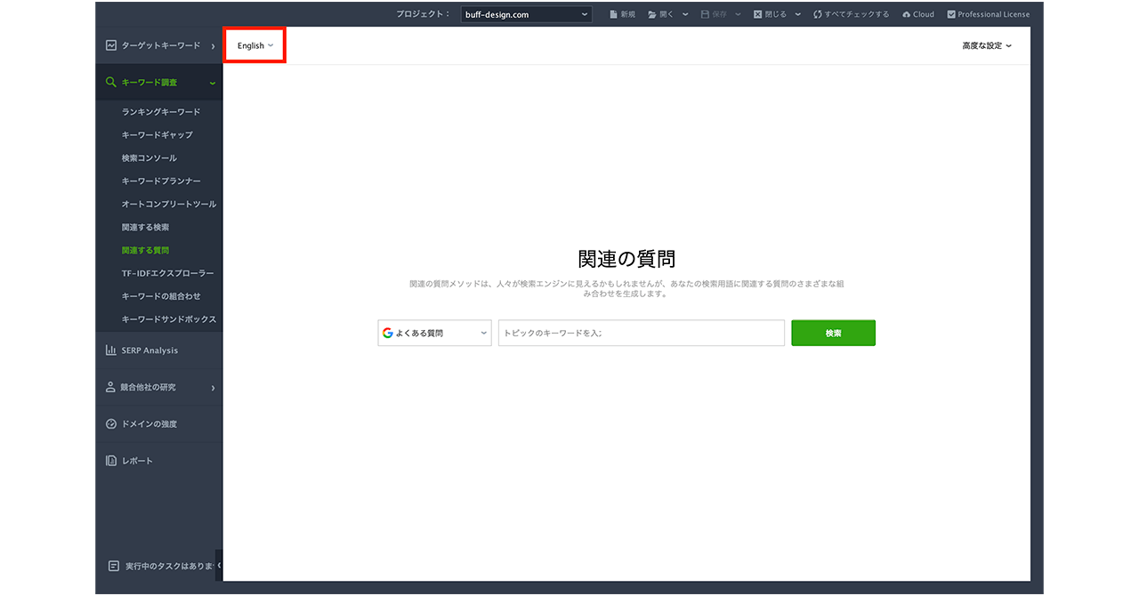Collapse the sidebar with the arrow handle
The width and height of the screenshot is (1139, 596).
(219, 565)
